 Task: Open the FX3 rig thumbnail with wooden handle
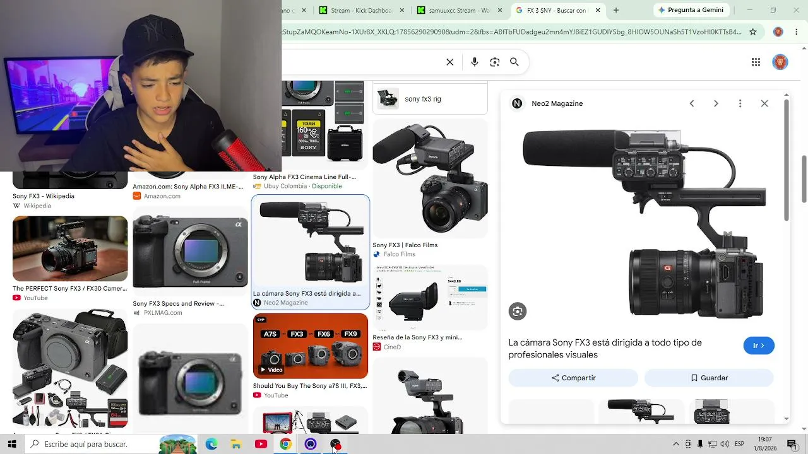(70, 249)
